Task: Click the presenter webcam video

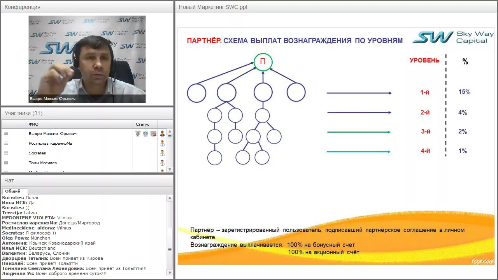Action: tap(87, 59)
